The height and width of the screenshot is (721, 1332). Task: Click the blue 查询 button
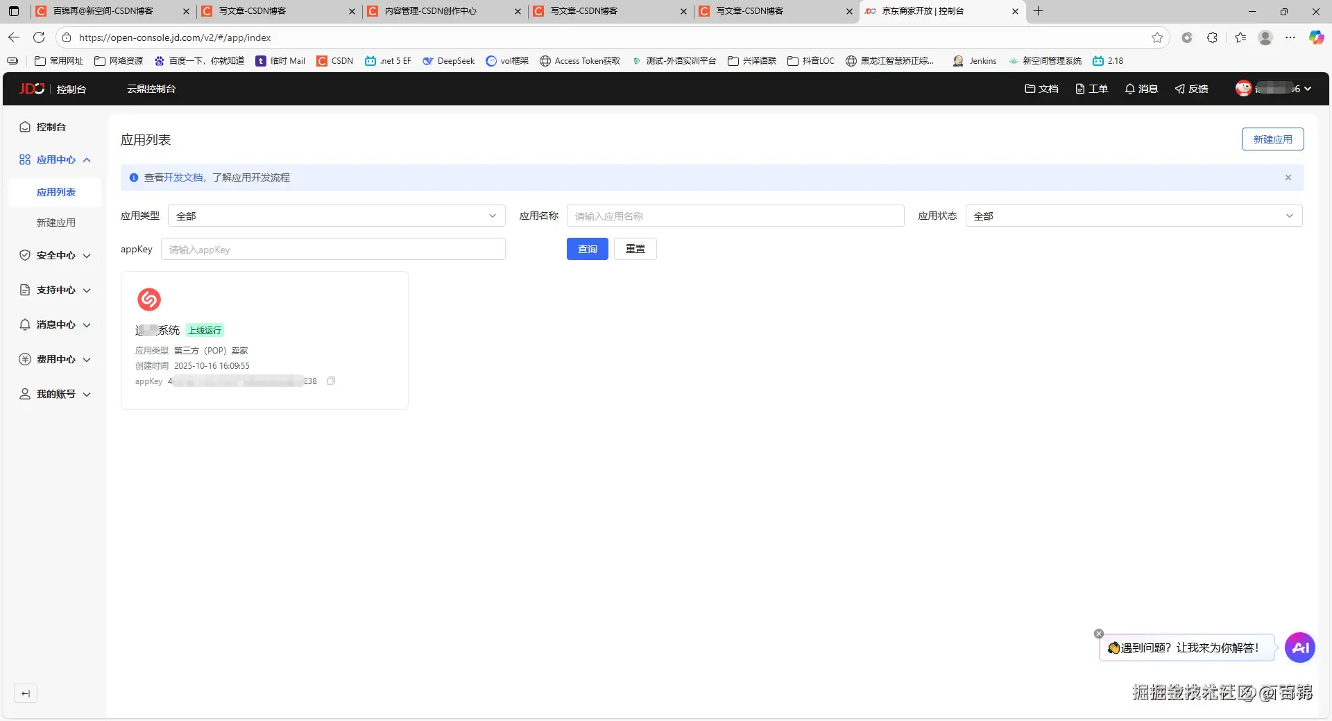[587, 249]
